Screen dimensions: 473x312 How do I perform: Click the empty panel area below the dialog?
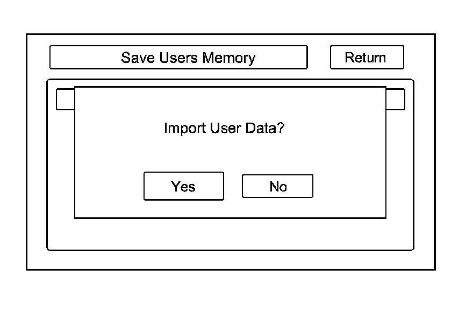tap(230, 234)
